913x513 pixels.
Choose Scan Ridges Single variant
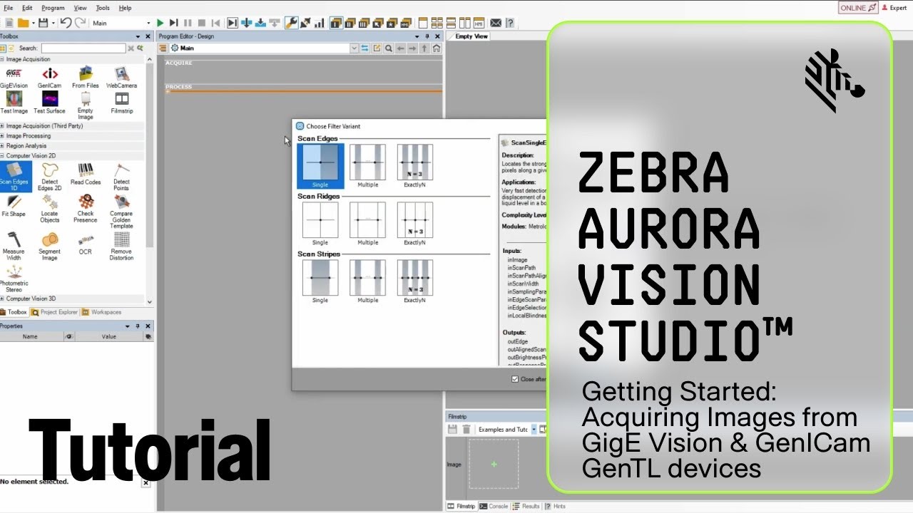[x=320, y=224]
